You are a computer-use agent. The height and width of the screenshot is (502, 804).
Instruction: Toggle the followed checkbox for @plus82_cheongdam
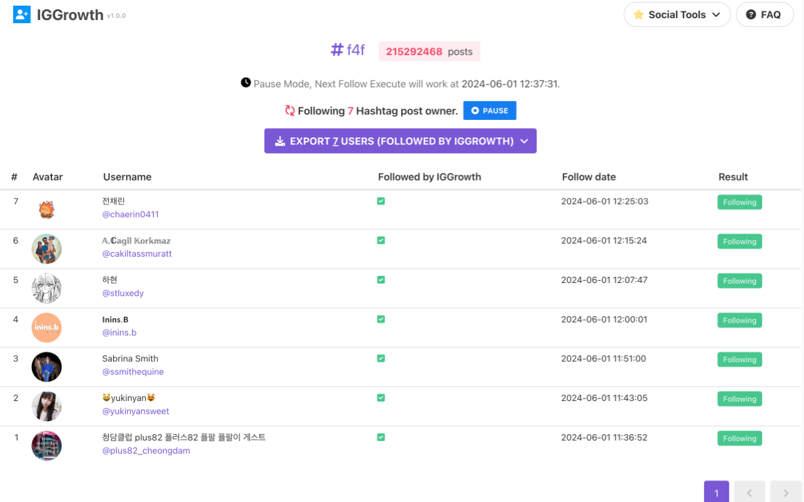coord(381,437)
